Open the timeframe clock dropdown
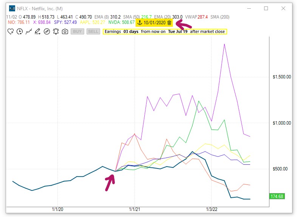Viewport: 297px width, 217px height. 19,32
